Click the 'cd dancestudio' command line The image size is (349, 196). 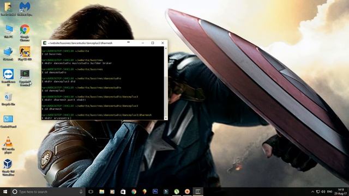54,72
